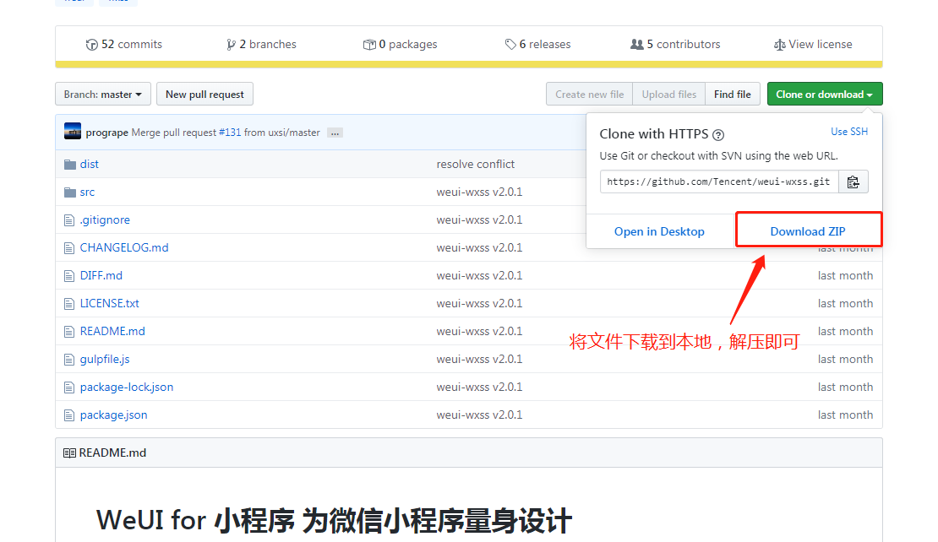This screenshot has height=542, width=938.
Task: Open View license
Action: coord(813,44)
